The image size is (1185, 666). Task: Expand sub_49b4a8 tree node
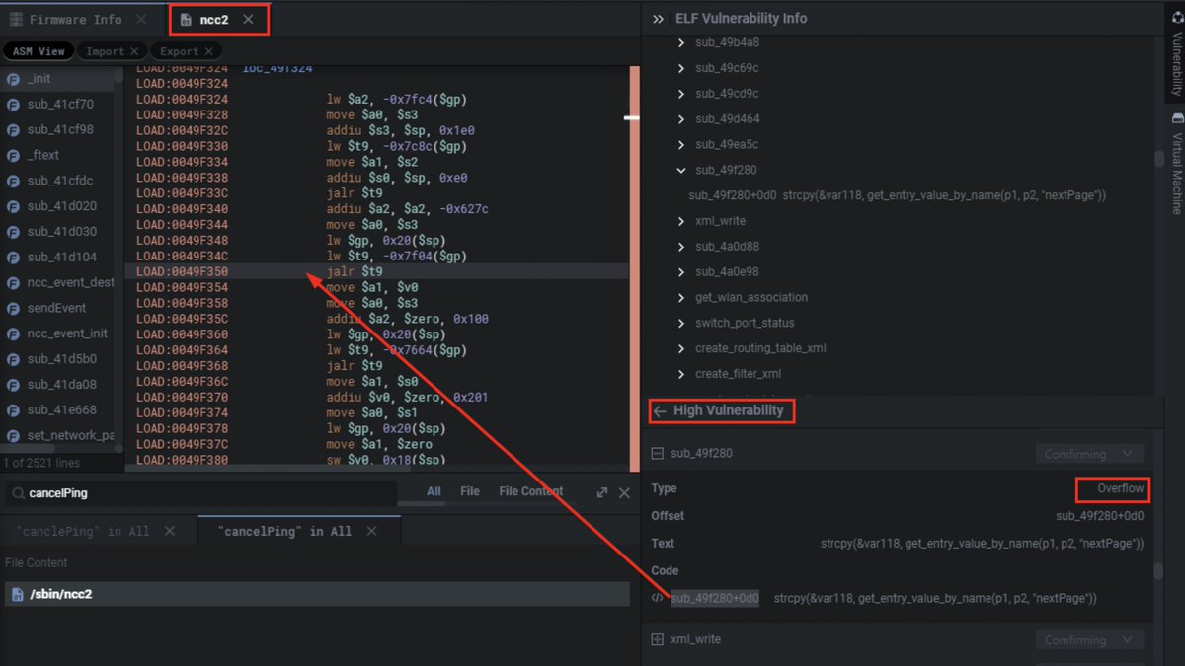point(681,42)
